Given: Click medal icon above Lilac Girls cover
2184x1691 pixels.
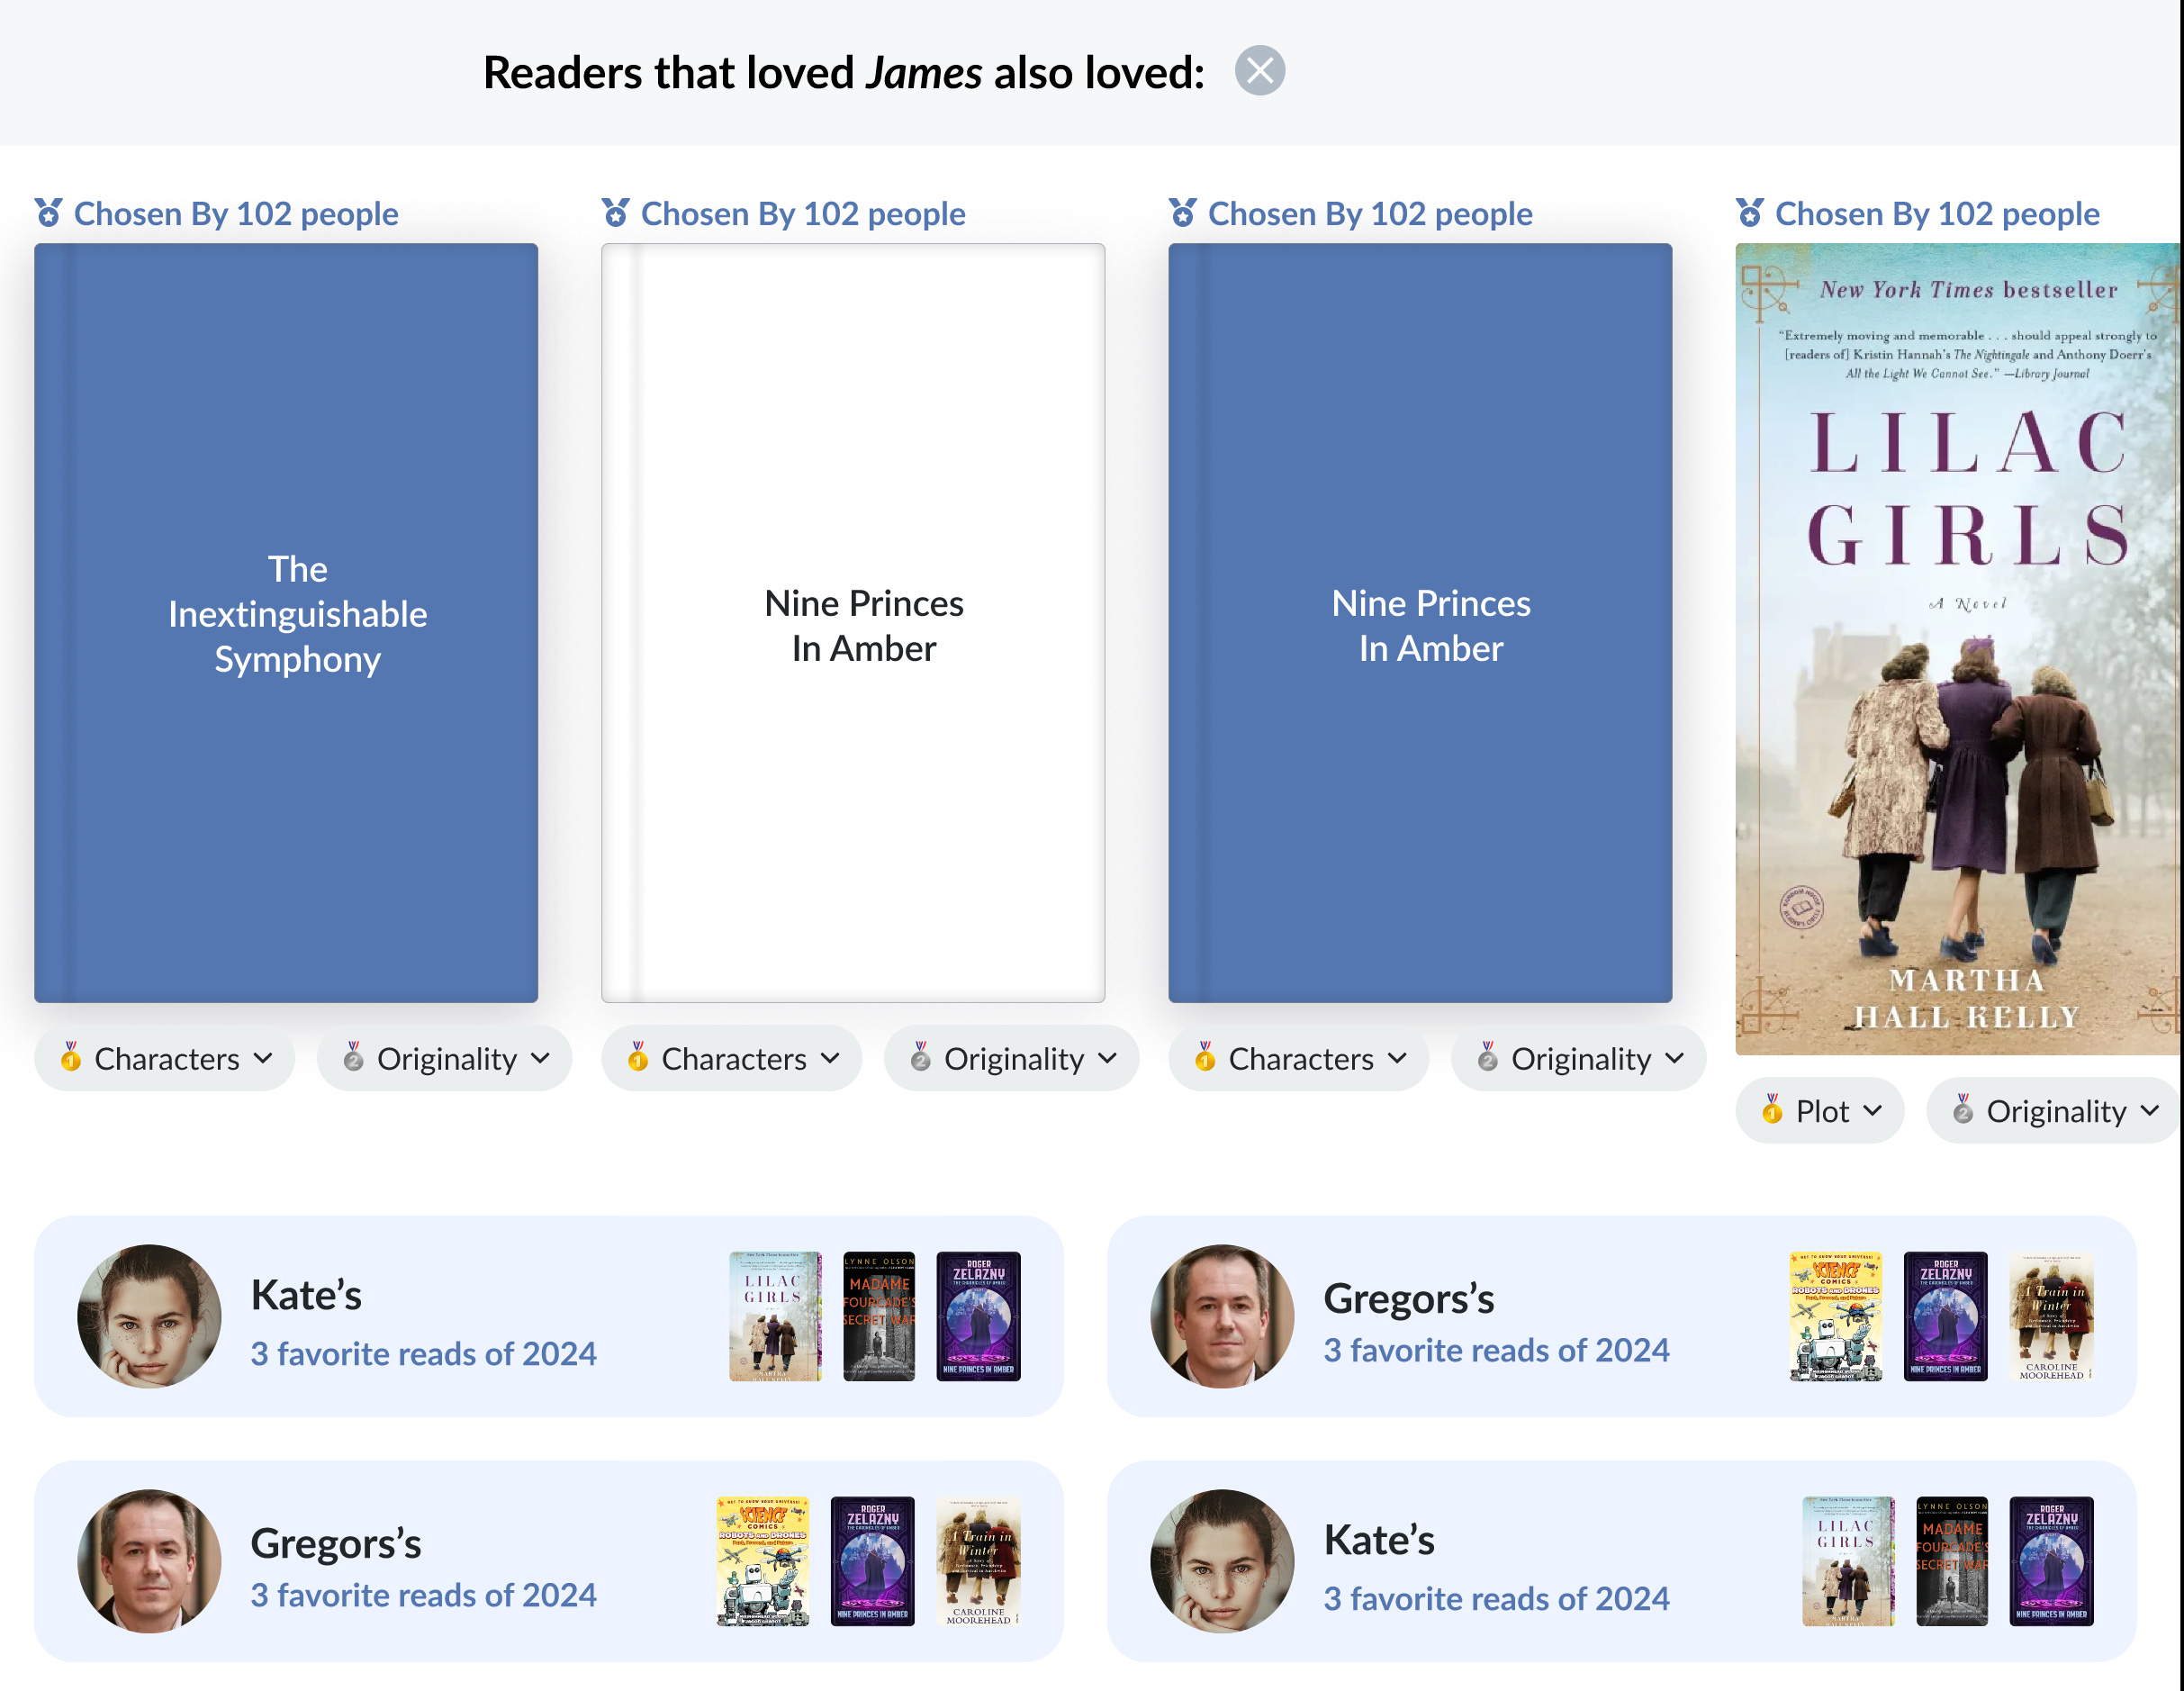Looking at the screenshot, I should [1749, 213].
